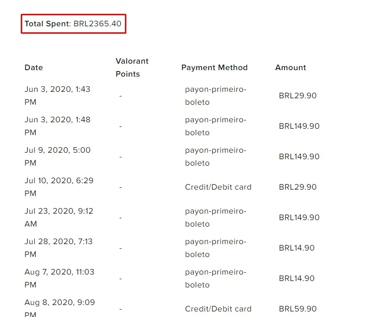Select the date Jul 10, 2020, 6:29 PM
This screenshot has width=378, height=317.
pyautogui.click(x=59, y=187)
